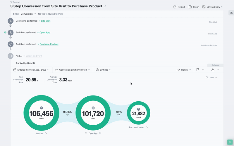Screen dimensions: 234x146
Task: Select the step B circle badge
Action: click(11, 33)
